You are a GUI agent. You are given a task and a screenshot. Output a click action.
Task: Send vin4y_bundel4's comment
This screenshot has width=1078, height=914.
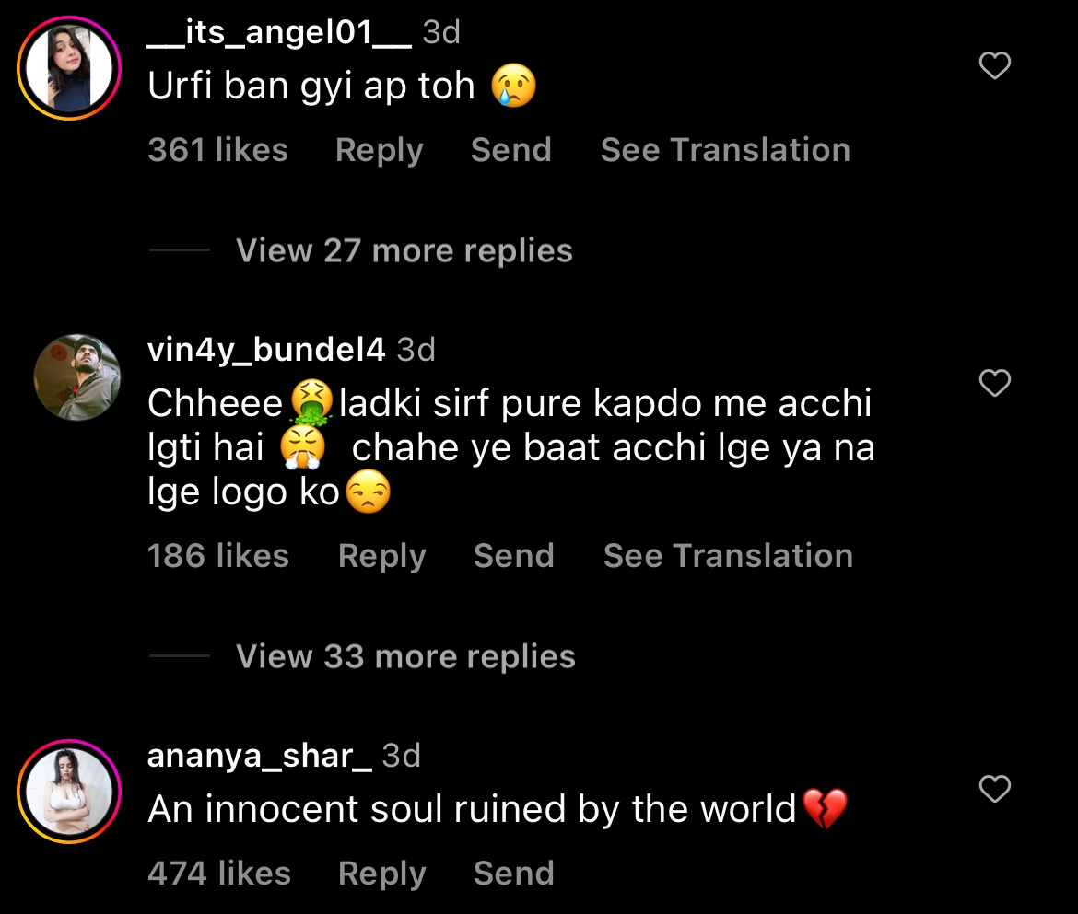(513, 556)
